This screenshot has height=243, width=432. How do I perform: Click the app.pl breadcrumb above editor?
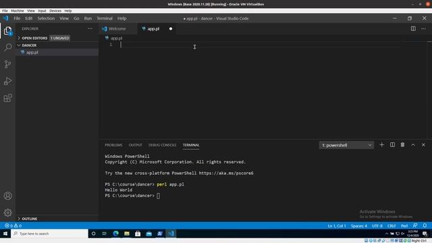coord(116,38)
